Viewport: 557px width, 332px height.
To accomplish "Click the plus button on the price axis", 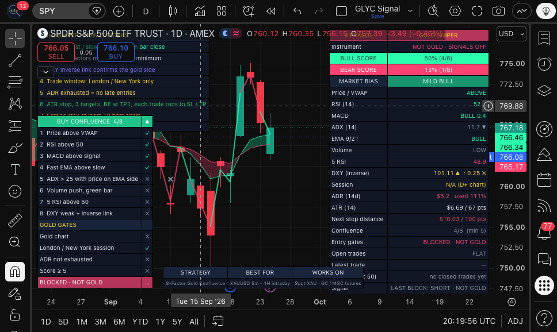I will (x=489, y=106).
